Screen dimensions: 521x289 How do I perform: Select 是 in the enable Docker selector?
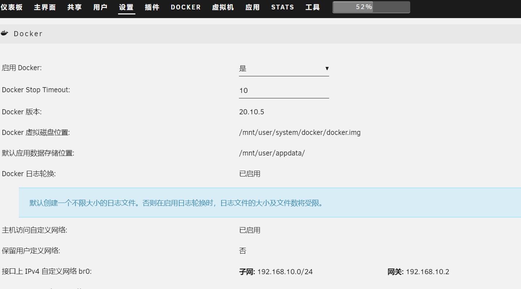coord(243,69)
